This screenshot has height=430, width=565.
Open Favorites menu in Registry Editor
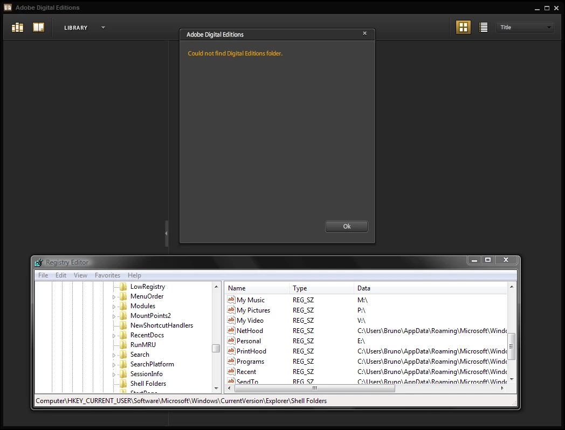107,275
